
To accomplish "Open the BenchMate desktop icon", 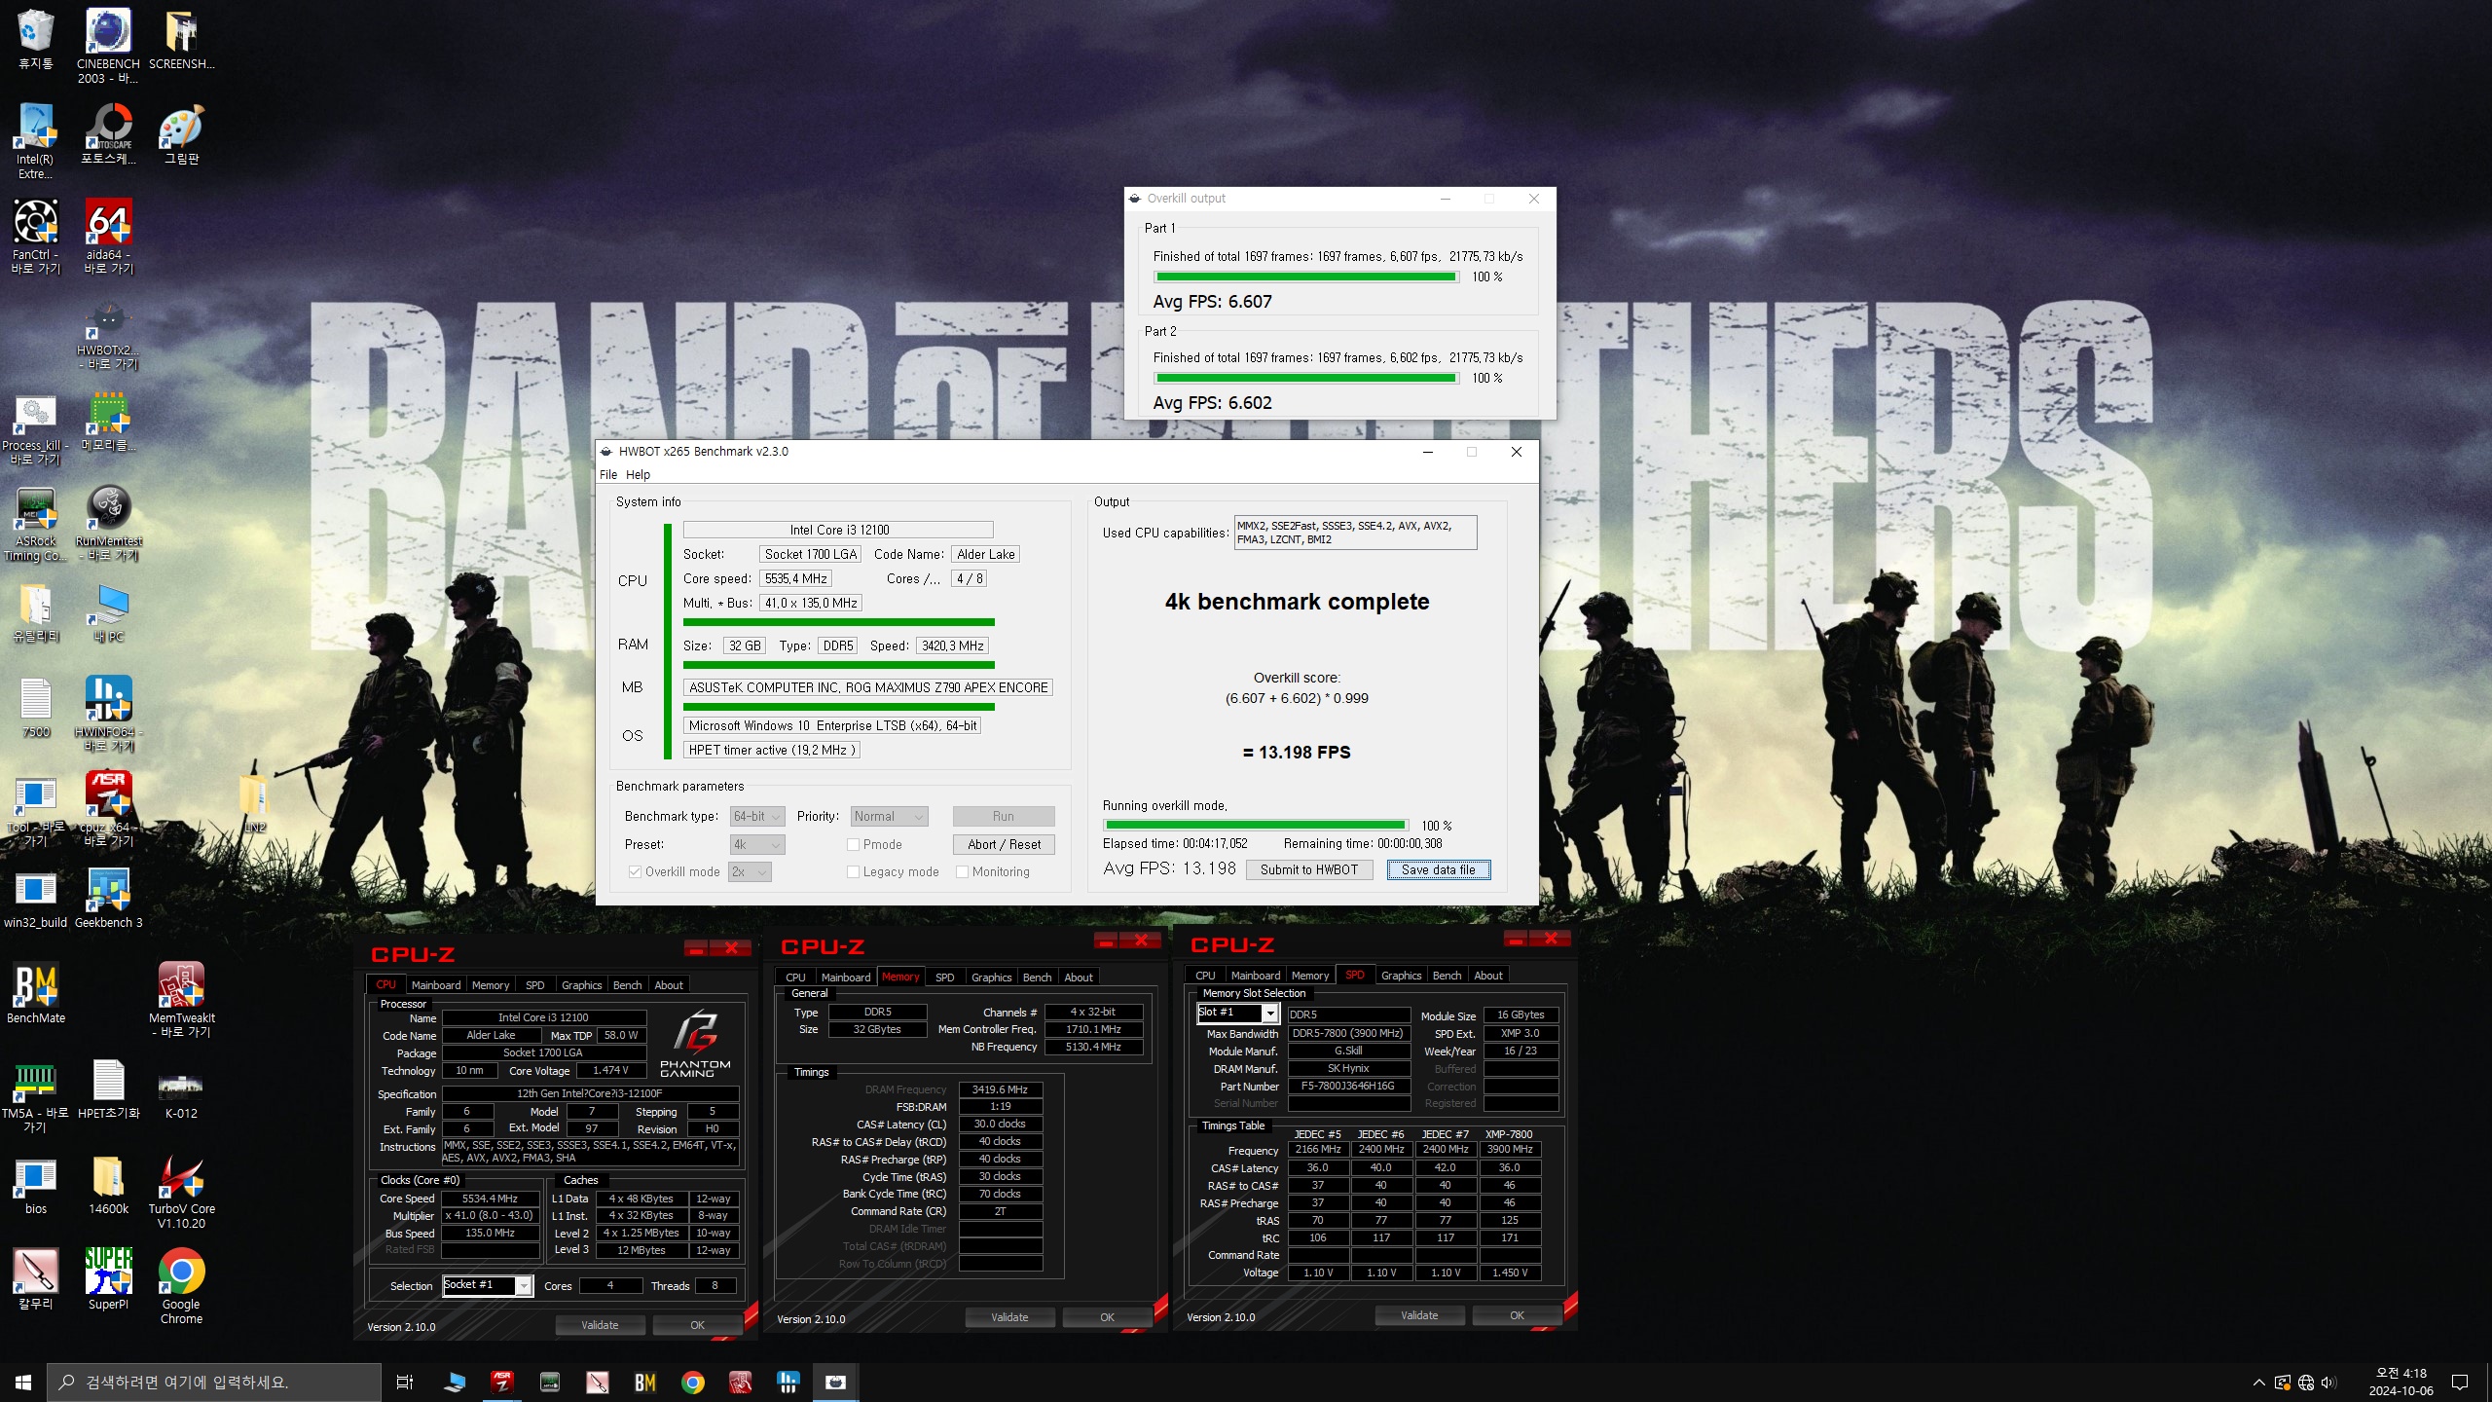I will tap(35, 993).
